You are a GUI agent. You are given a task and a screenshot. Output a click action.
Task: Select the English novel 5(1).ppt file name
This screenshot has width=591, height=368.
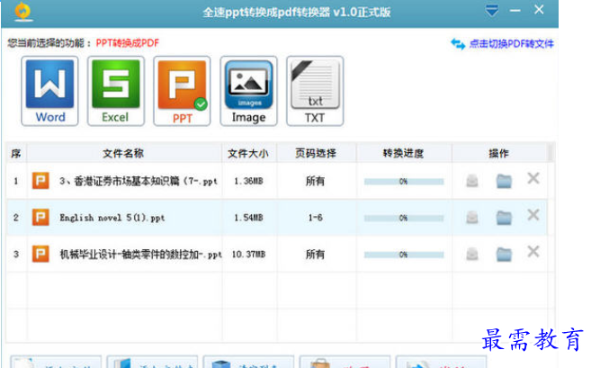point(112,218)
